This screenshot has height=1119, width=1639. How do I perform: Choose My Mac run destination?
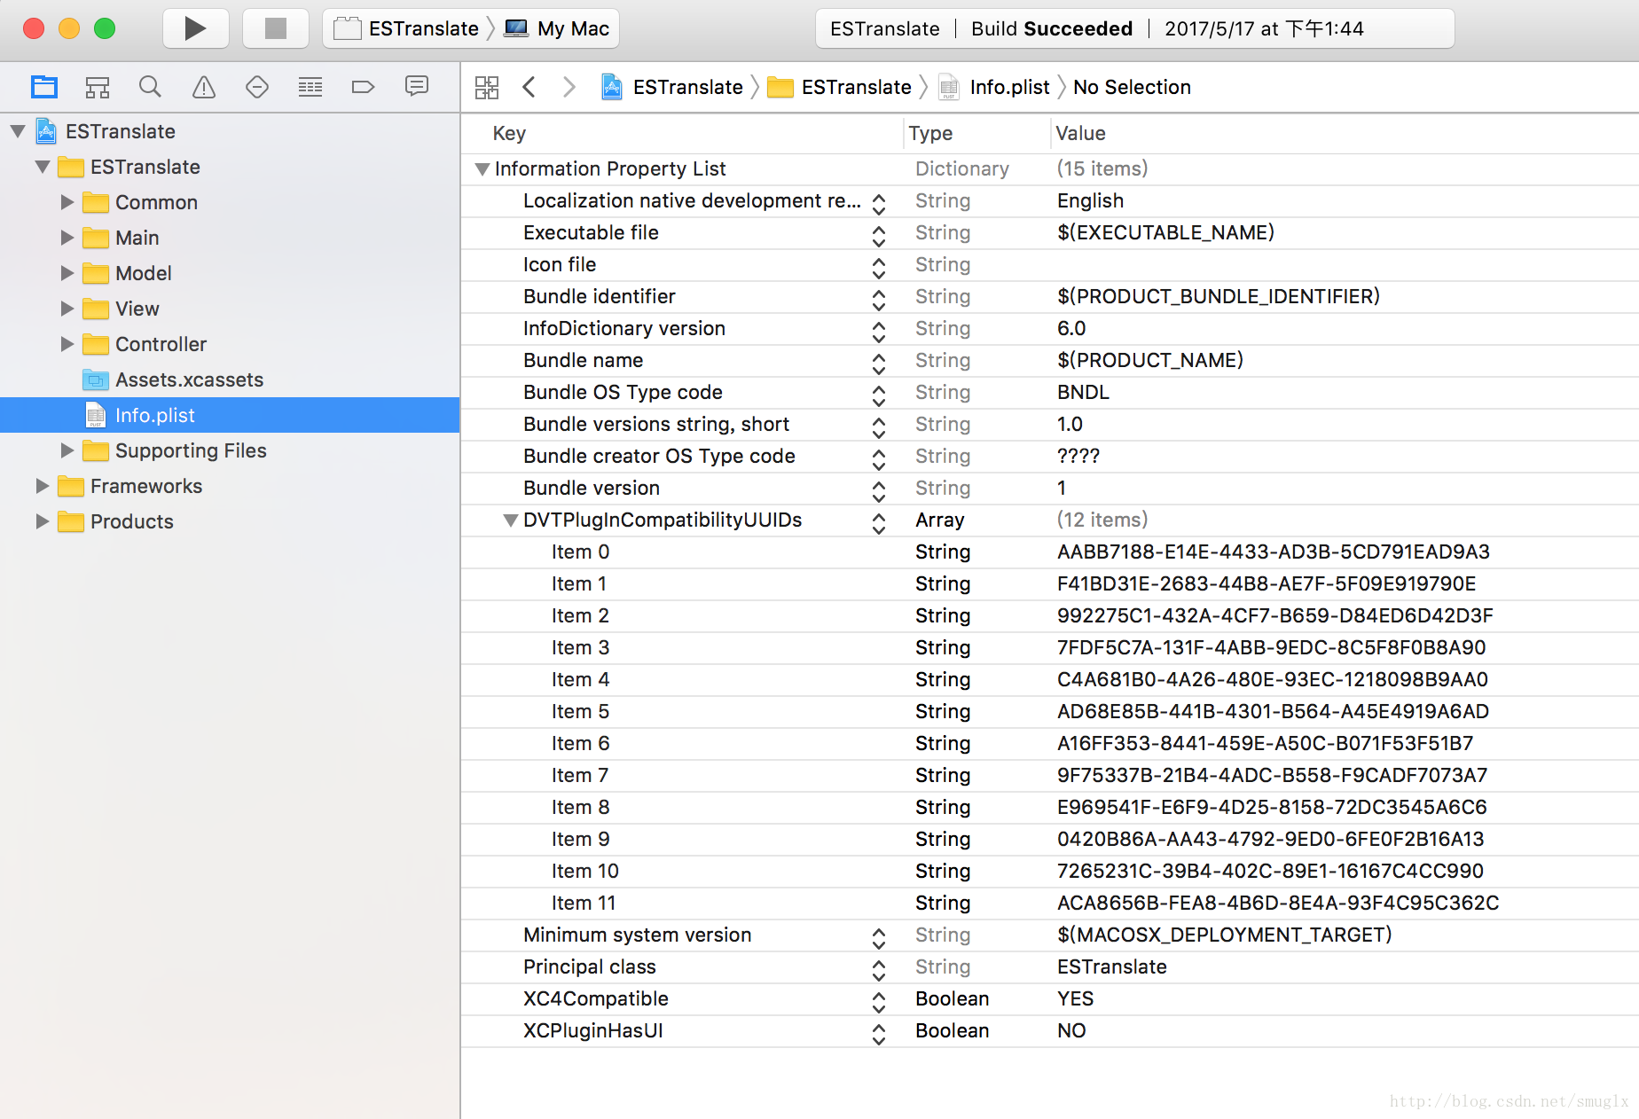[557, 28]
